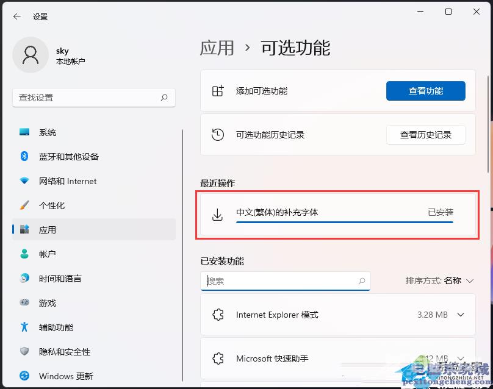Click the 中文(繁体)的补充字体 progress bar
Screen dimensions: 493x389
[344, 222]
